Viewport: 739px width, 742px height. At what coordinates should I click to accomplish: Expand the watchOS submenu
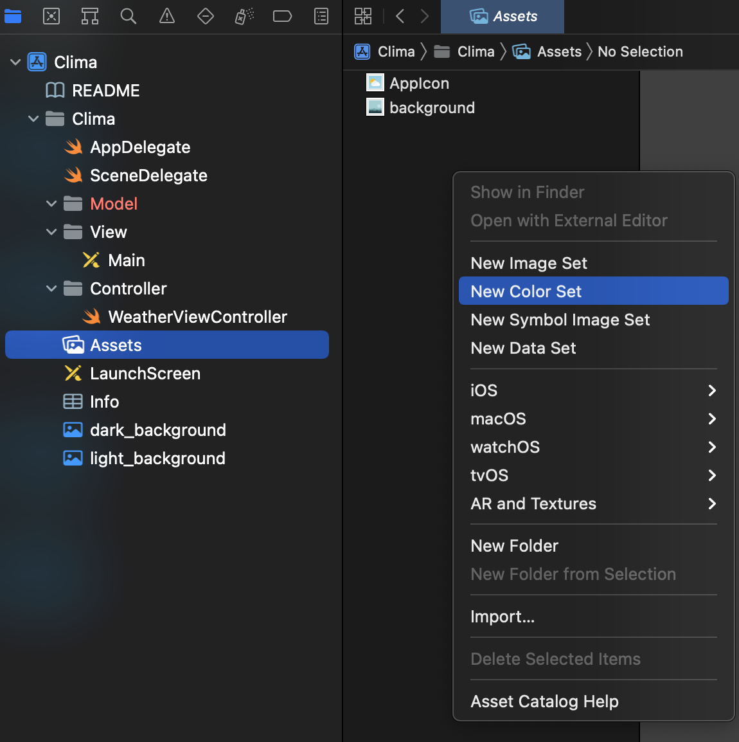click(593, 447)
